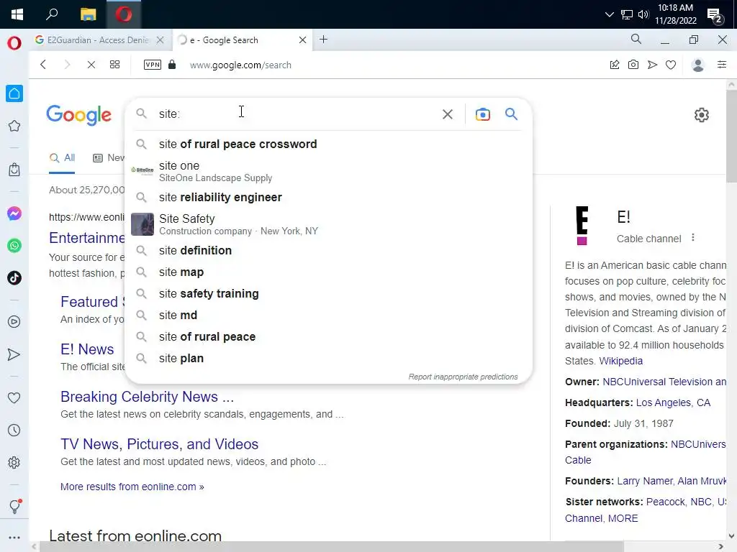Click More results from eonline.com

132,487
